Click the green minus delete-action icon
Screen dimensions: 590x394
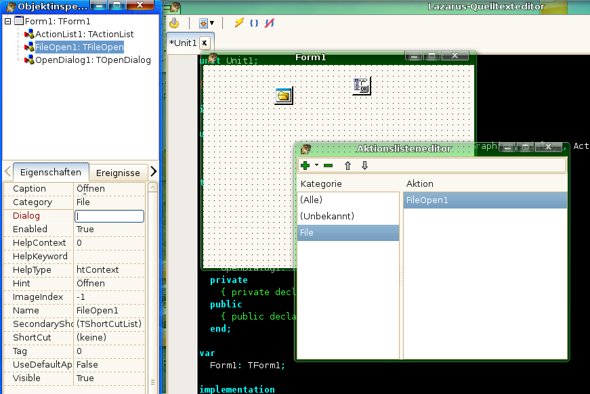click(x=328, y=166)
